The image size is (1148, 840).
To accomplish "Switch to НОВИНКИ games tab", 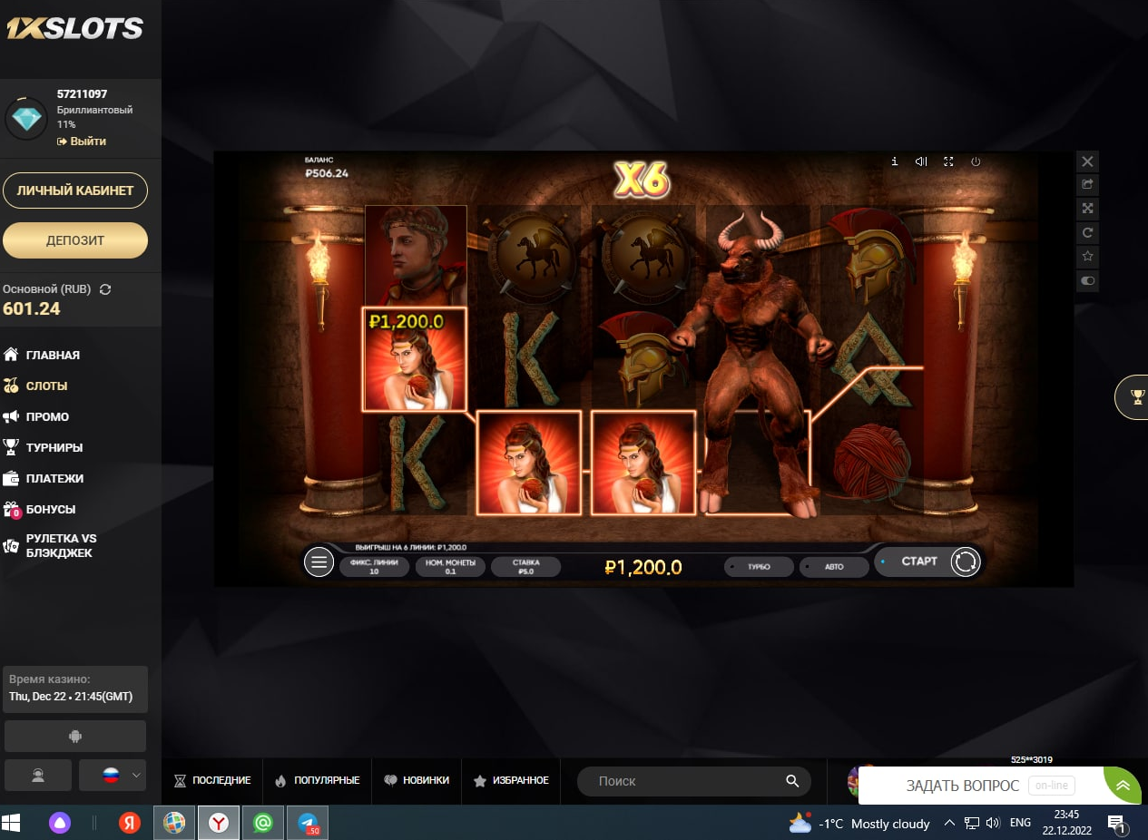I will pos(416,780).
